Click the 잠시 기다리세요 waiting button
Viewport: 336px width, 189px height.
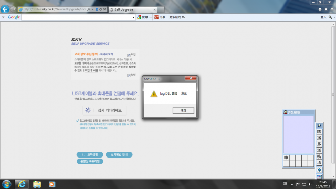[104, 110]
